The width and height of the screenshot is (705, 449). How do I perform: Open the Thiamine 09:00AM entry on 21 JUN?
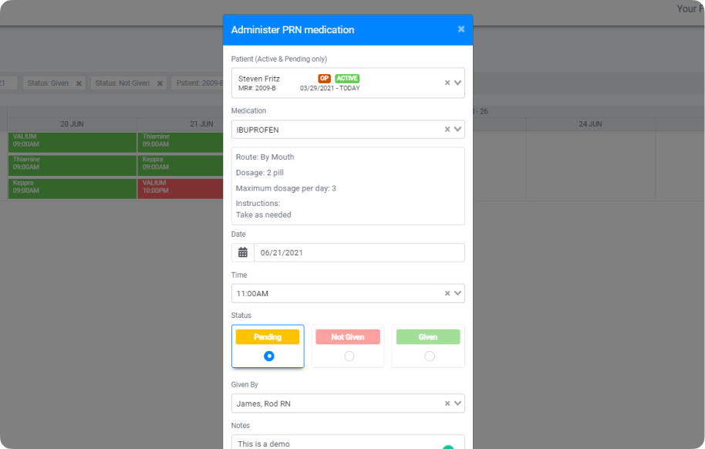pyautogui.click(x=180, y=142)
